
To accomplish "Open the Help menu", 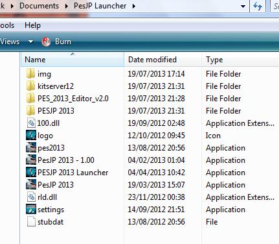I will click(x=32, y=25).
